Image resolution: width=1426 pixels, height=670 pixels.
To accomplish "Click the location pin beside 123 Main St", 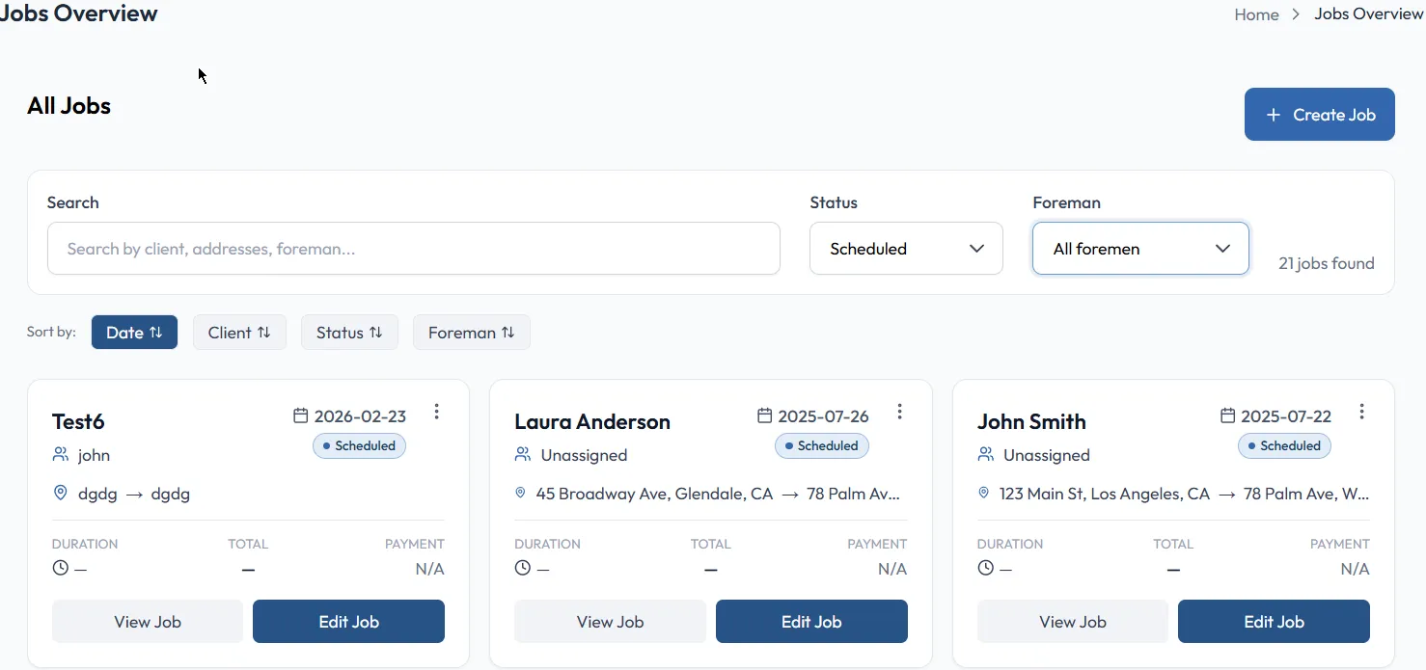I will tap(984, 493).
